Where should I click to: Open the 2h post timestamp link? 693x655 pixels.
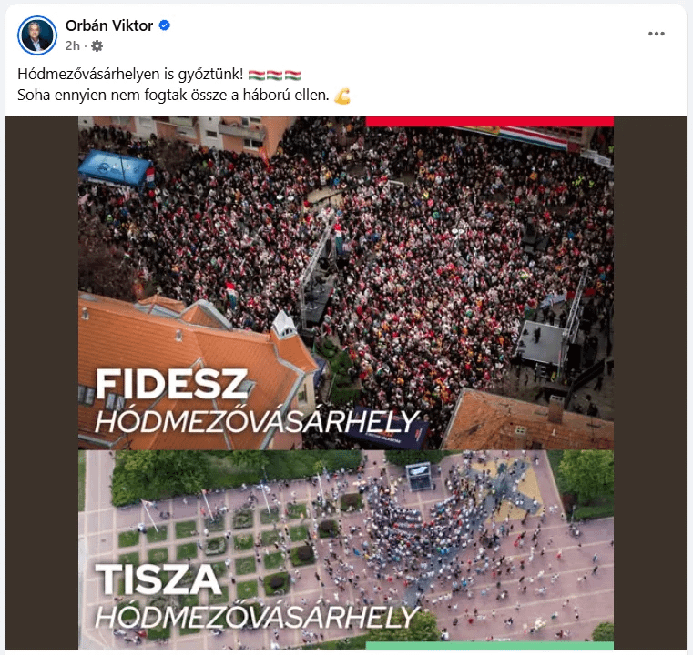pyautogui.click(x=73, y=45)
